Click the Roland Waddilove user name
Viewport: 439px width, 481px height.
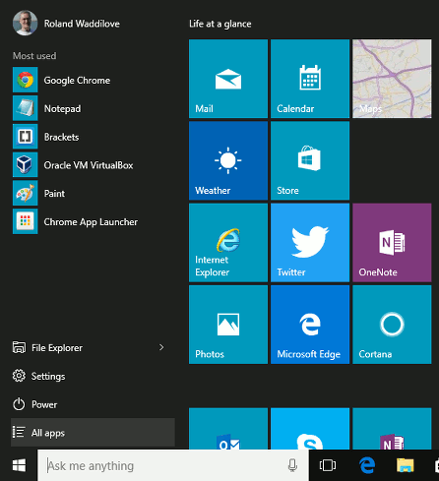(x=82, y=24)
